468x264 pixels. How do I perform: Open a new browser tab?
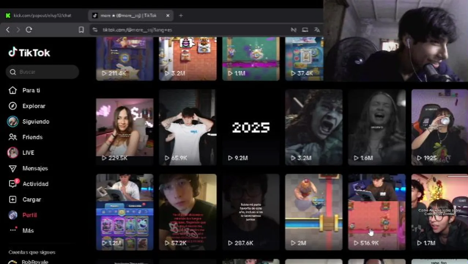181,15
